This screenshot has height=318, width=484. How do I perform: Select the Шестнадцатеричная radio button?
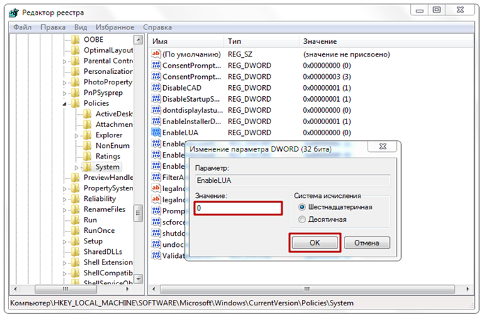(301, 207)
